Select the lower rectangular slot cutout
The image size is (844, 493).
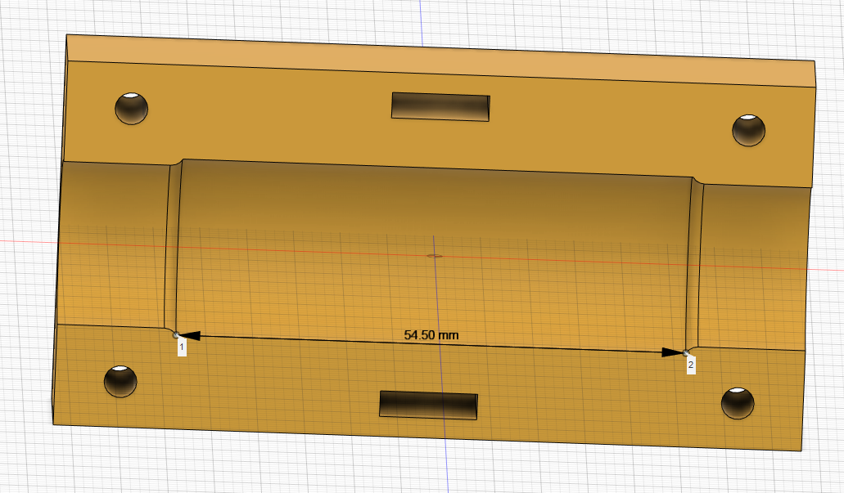coord(428,405)
